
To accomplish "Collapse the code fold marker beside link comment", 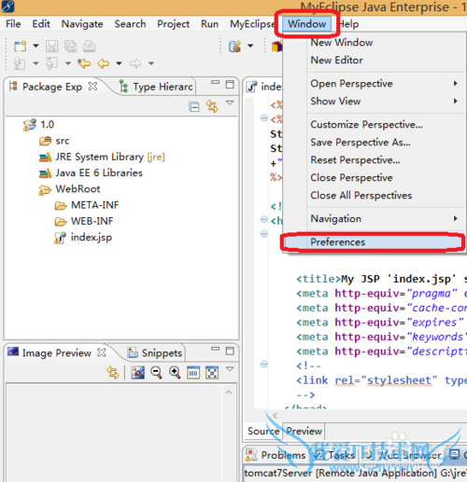I will (x=264, y=364).
